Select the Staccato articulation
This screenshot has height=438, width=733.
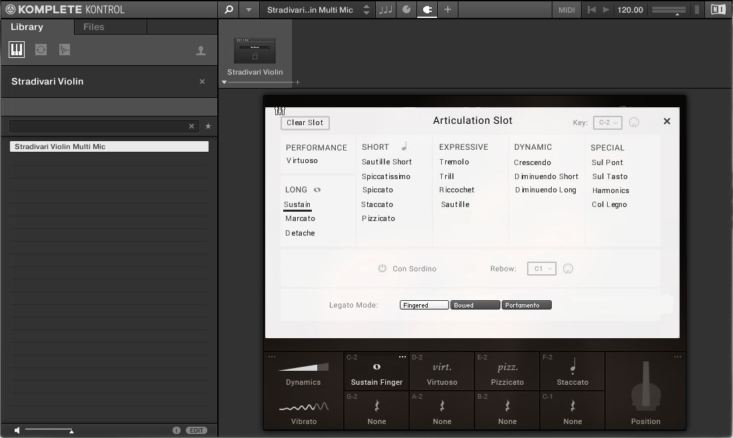click(x=376, y=204)
